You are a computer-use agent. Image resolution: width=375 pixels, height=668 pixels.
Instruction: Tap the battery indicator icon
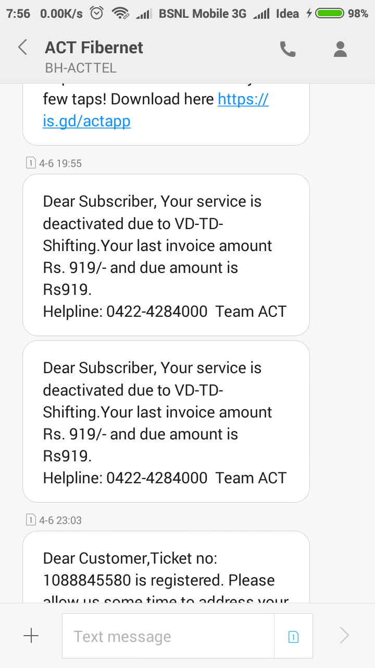click(x=329, y=14)
